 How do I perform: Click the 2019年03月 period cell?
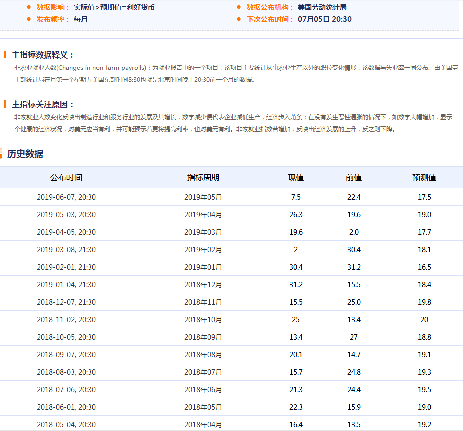203,232
